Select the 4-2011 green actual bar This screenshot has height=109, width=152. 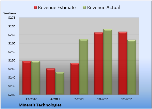(60, 83)
